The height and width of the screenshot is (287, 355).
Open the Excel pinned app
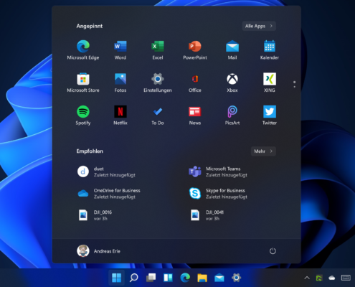pos(158,50)
